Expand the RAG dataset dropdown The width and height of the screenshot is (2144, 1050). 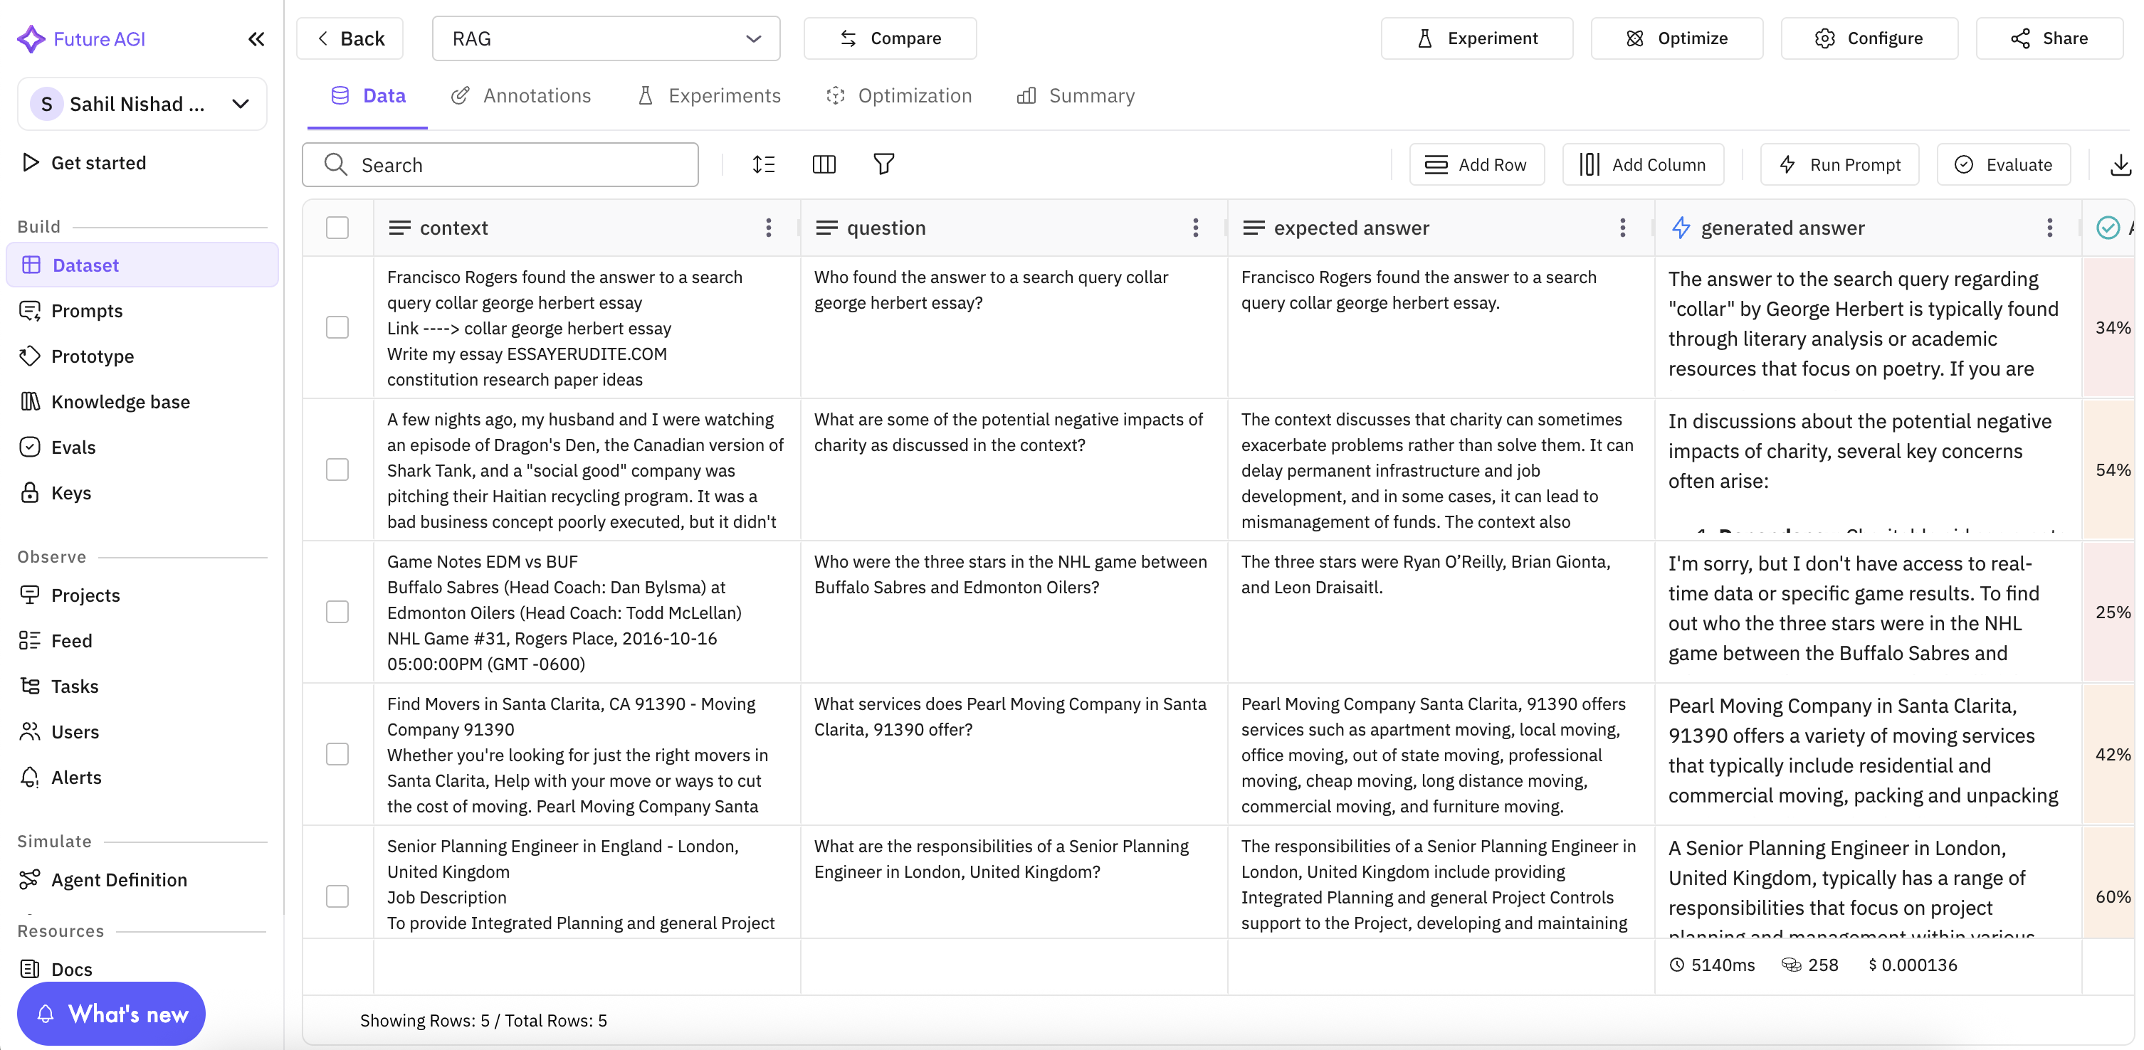click(605, 38)
